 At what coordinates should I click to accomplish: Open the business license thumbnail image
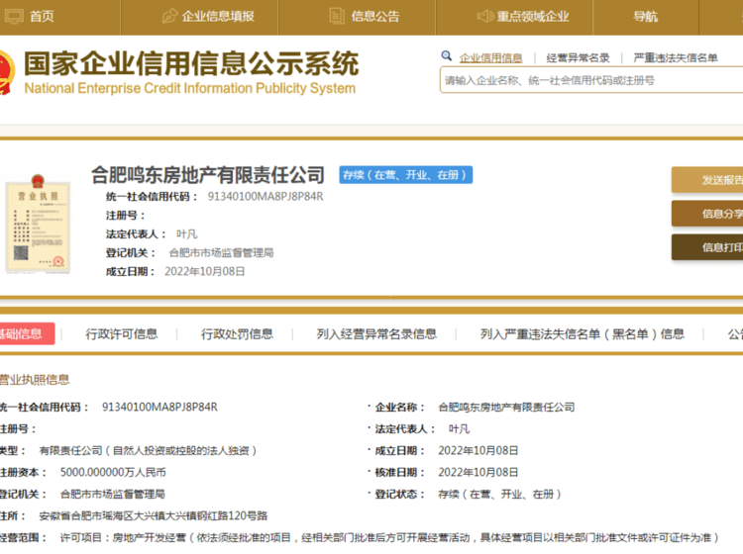(x=36, y=224)
